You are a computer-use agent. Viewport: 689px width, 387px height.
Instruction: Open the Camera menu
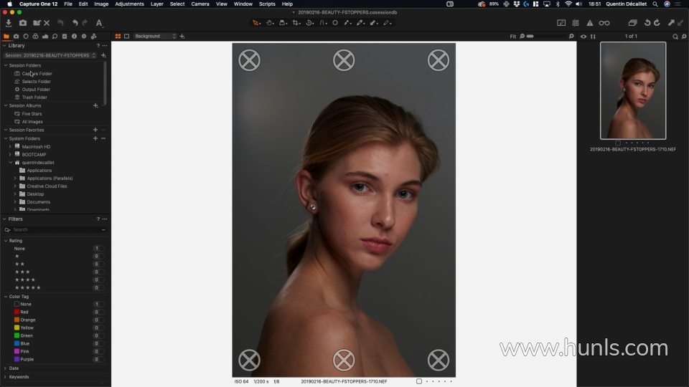(x=200, y=4)
